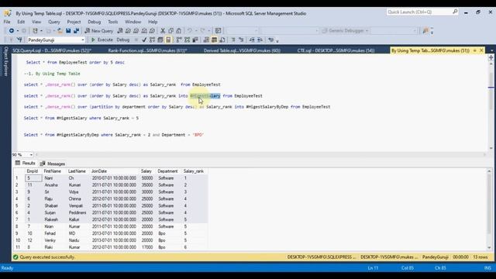Screen dimensions: 496x279
Task: Select the Salary_rank column header
Action: (194, 171)
